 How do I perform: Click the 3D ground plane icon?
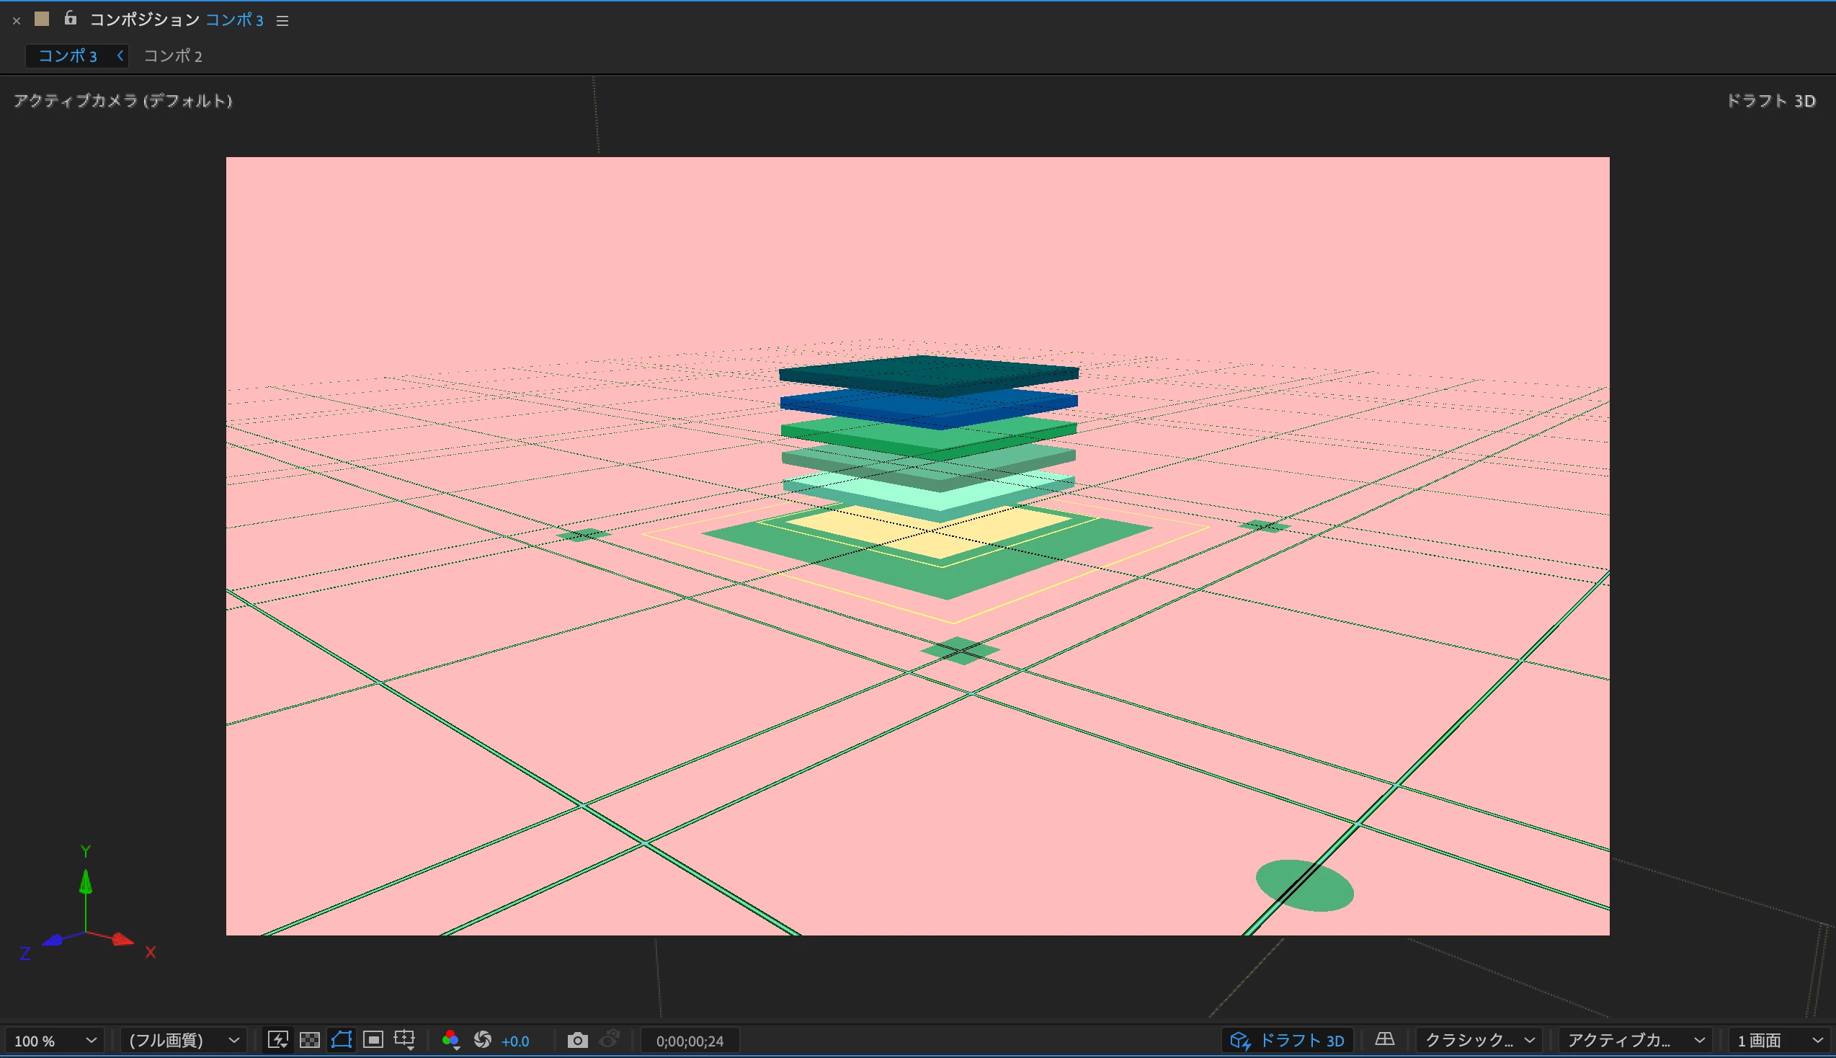point(1384,1040)
